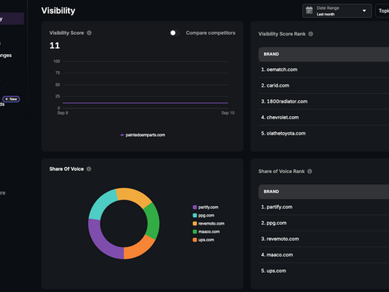The width and height of the screenshot is (389, 292).
Task: Click the purple segment of the donut chart
Action: pyautogui.click(x=103, y=242)
